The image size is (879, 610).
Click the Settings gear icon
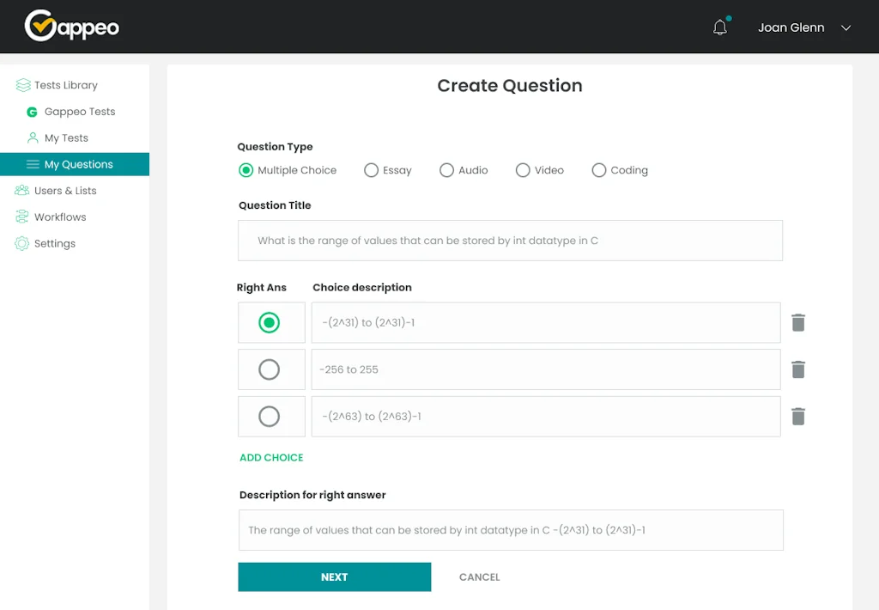coord(21,243)
